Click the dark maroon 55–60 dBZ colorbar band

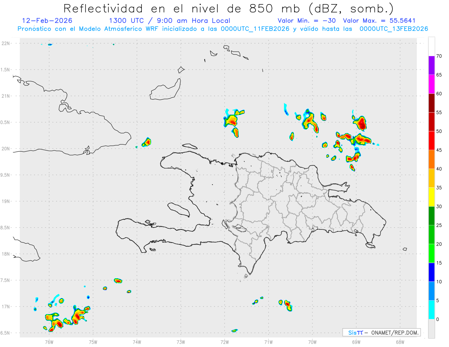pyautogui.click(x=431, y=103)
